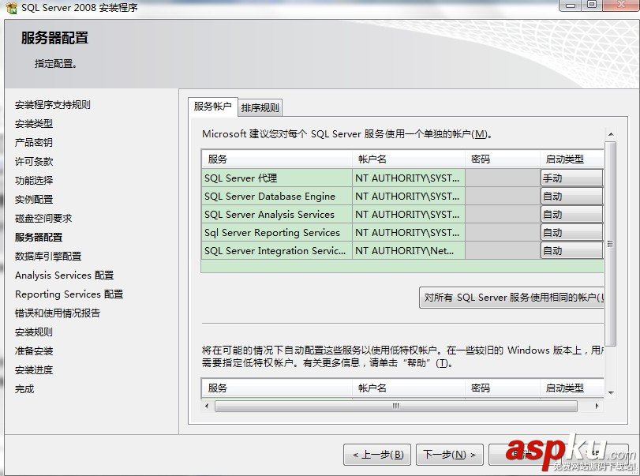Click 功能选择 step in sidebar

pos(34,181)
